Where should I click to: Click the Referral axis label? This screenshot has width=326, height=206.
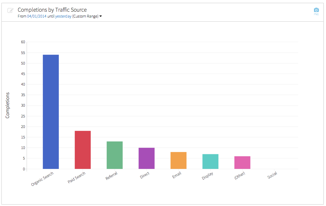(112, 176)
